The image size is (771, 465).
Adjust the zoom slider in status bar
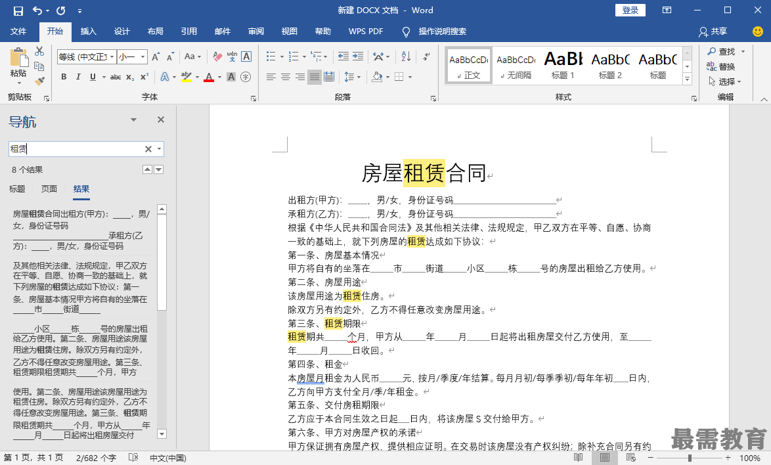(690, 458)
